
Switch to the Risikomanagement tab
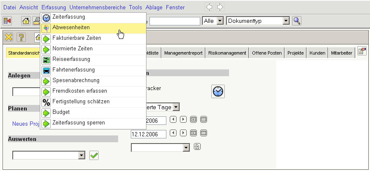pos(227,53)
